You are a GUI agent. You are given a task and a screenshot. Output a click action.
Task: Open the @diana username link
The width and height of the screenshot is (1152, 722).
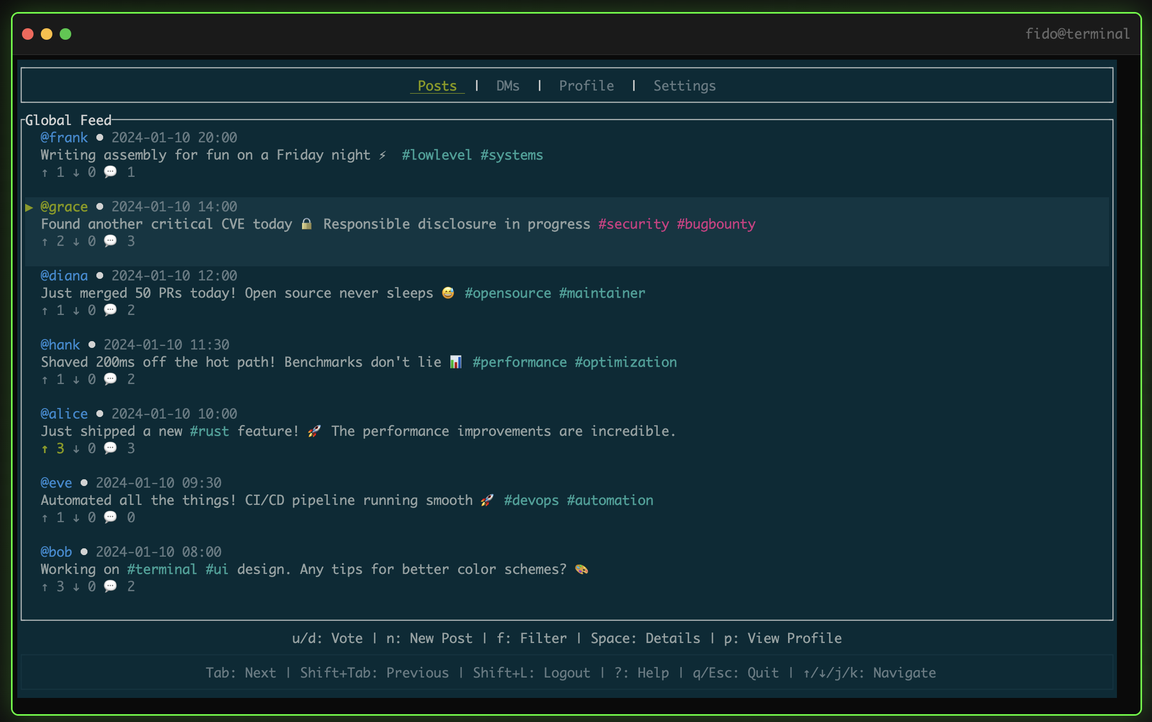(64, 276)
